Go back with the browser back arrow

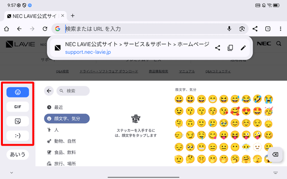point(19,29)
